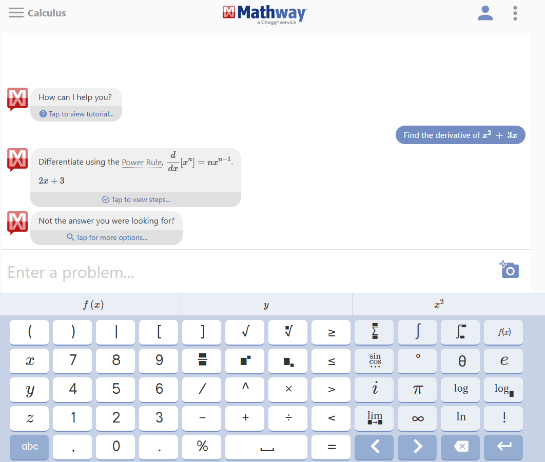The width and height of the screenshot is (545, 462).
Task: Insert the nth root key
Action: click(288, 332)
